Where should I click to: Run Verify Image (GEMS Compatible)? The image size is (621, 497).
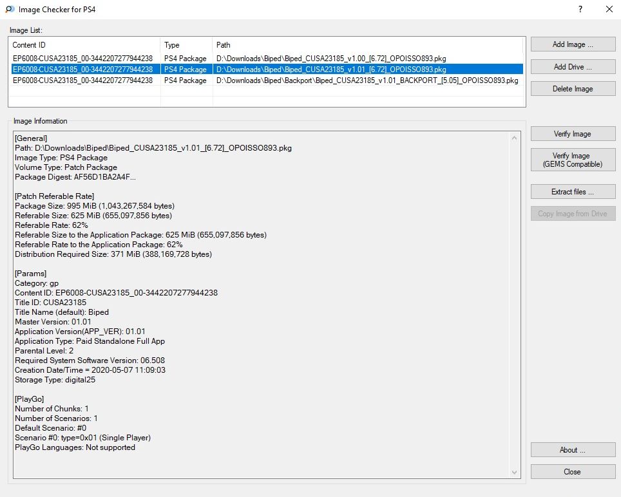[573, 160]
